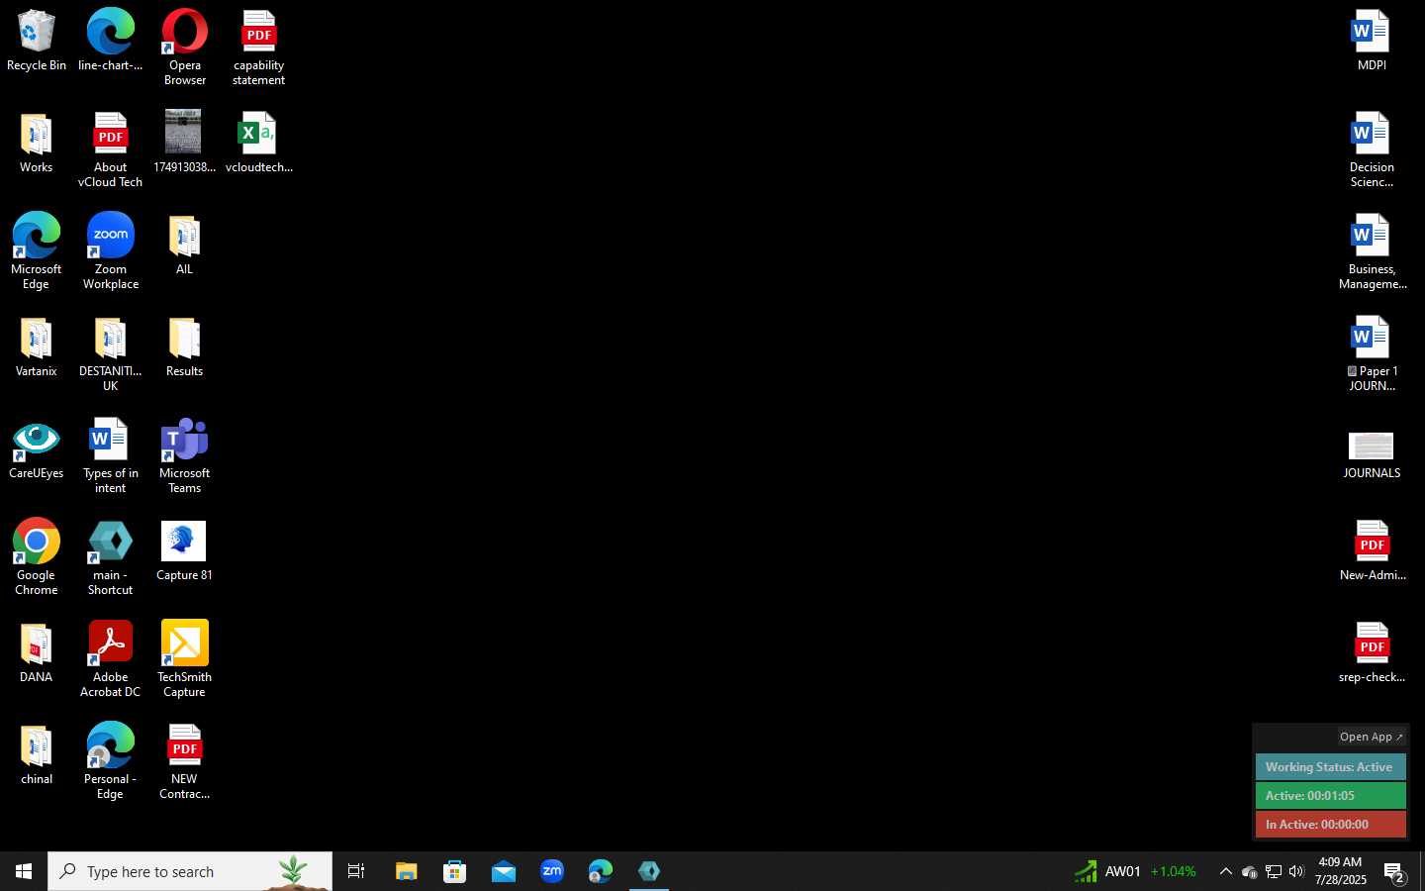Open the Mail app from the taskbar

503,871
